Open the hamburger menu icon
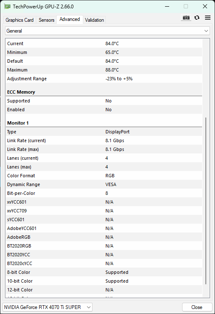The height and width of the screenshot is (314, 215). click(x=207, y=18)
